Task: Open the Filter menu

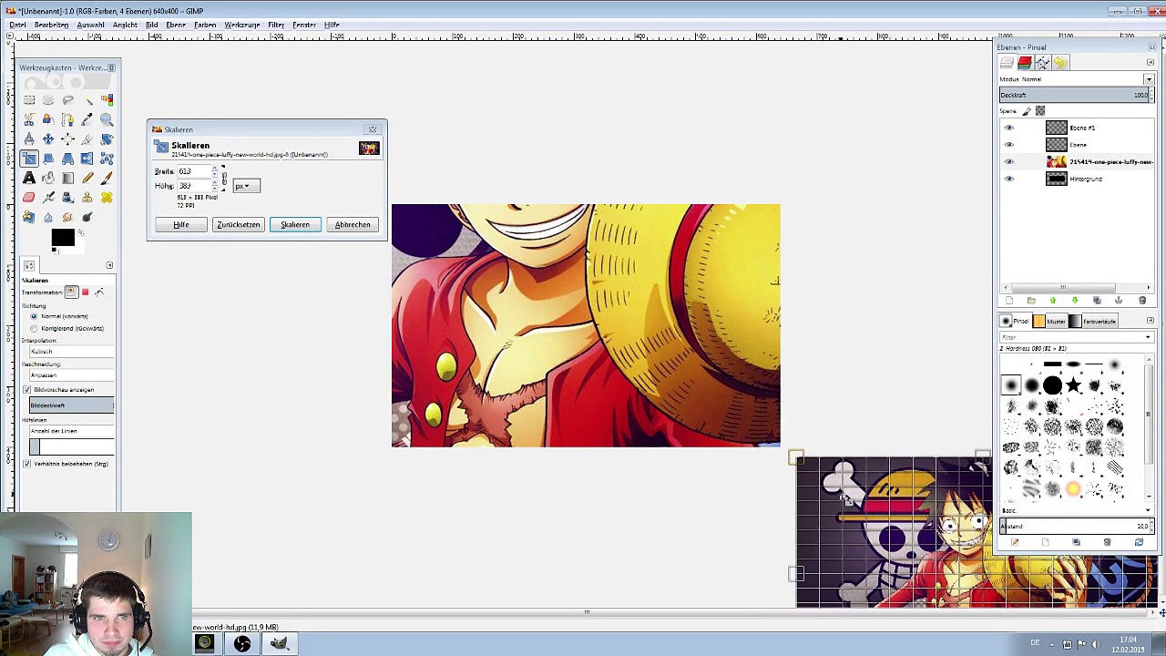Action: point(276,25)
